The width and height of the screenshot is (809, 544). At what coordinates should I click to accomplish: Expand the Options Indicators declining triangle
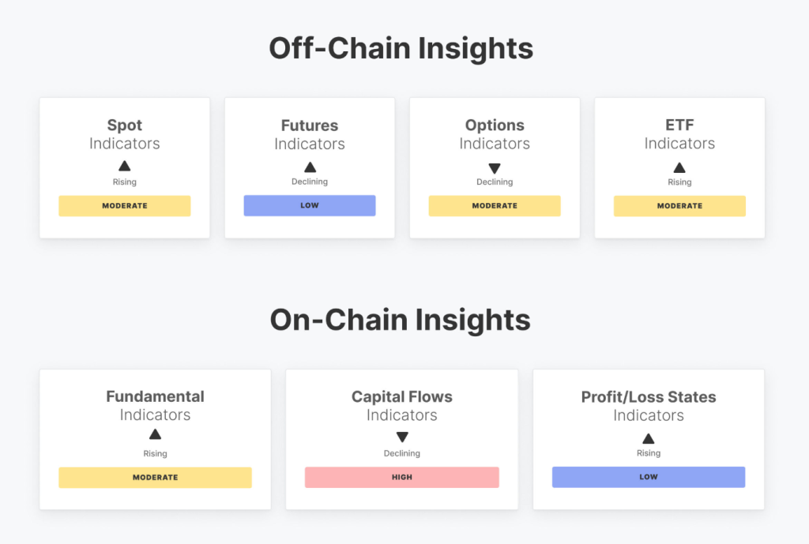click(x=495, y=166)
